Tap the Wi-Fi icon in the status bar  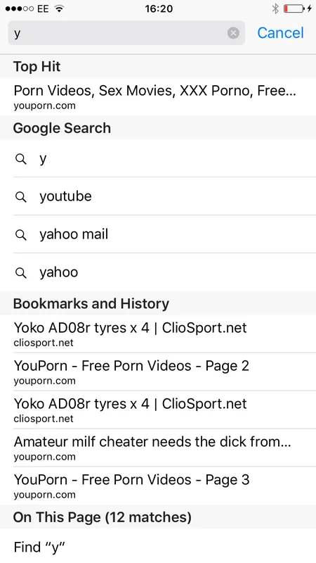click(x=60, y=8)
